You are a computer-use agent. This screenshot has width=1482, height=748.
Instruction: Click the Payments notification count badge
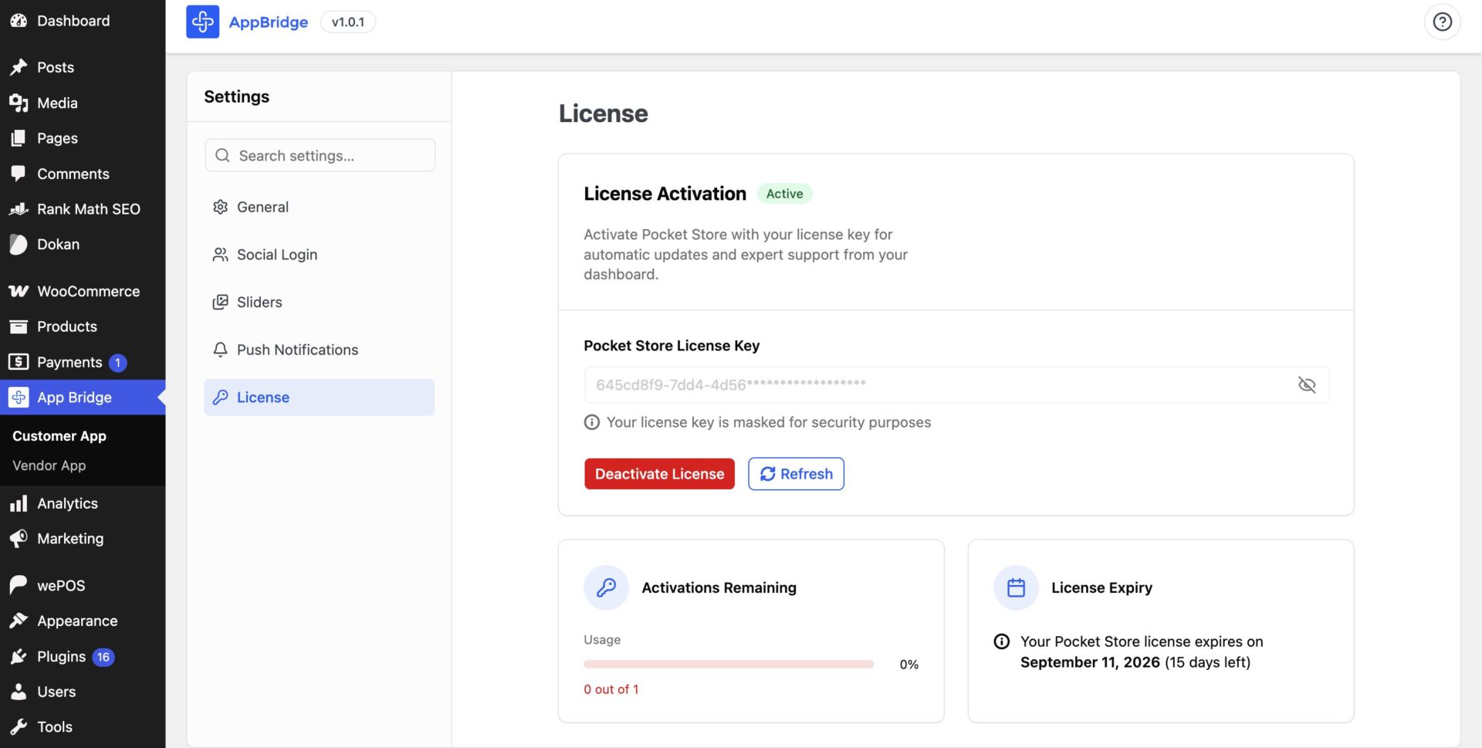[117, 362]
